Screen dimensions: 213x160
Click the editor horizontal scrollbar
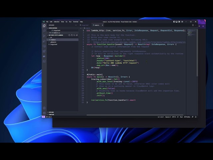(x=135, y=115)
